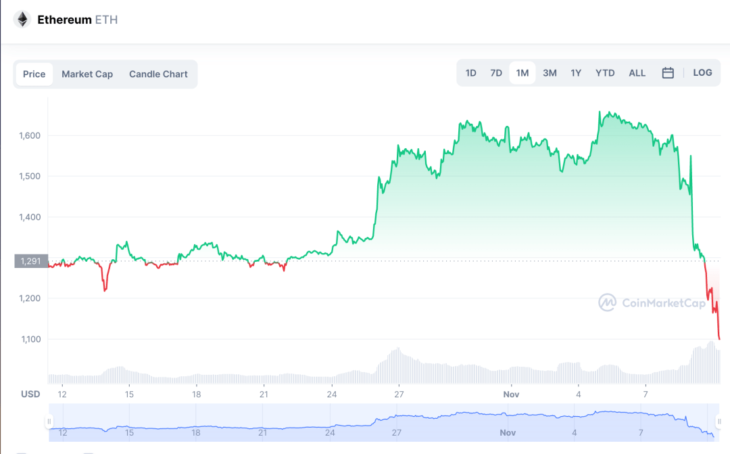This screenshot has width=730, height=454.
Task: Click the 1,291 price label marker
Action: (x=30, y=260)
